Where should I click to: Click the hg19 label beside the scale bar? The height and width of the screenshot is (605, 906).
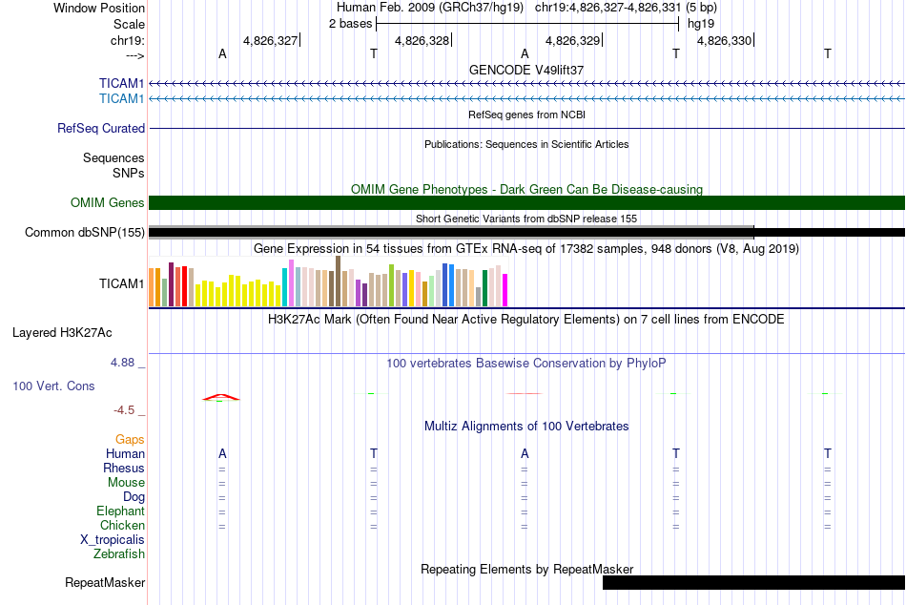[700, 24]
